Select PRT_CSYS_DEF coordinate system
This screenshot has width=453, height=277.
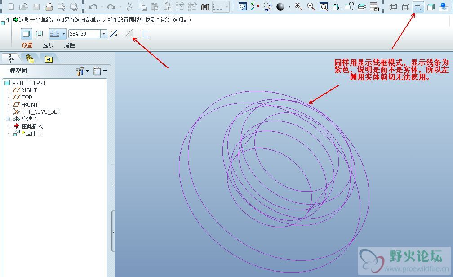[36, 112]
